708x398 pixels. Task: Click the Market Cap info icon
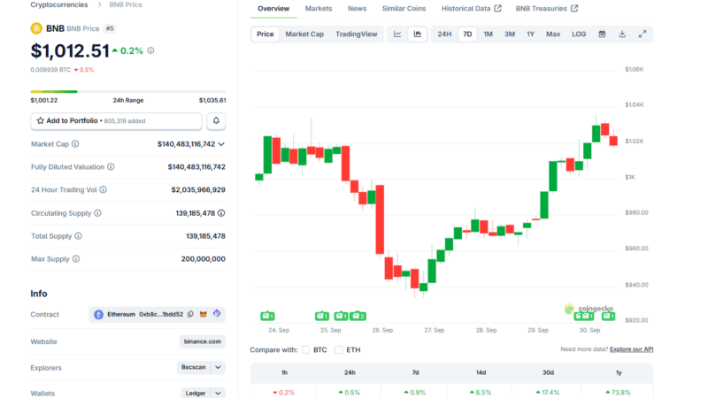pyautogui.click(x=75, y=143)
